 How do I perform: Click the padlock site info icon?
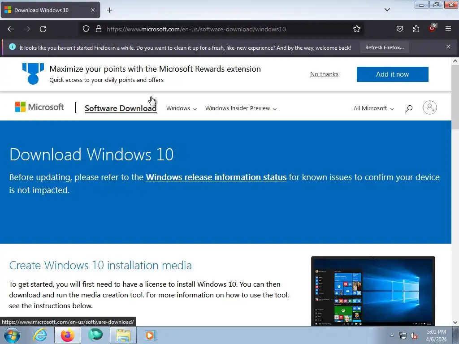pyautogui.click(x=99, y=29)
